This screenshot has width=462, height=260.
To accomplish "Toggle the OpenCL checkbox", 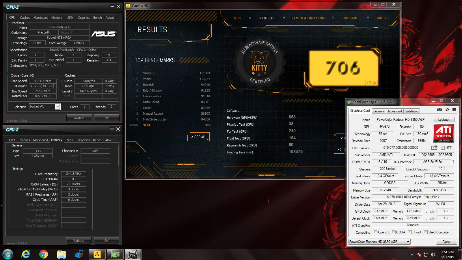I will click(x=375, y=232).
